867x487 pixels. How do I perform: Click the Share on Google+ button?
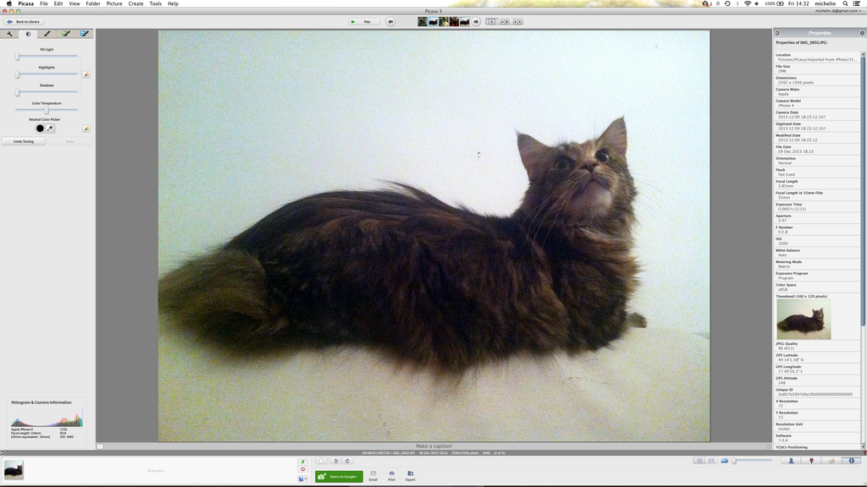tap(339, 476)
